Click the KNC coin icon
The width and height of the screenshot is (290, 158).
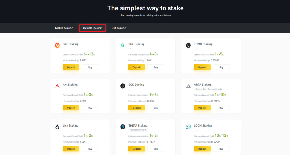(x=123, y=45)
